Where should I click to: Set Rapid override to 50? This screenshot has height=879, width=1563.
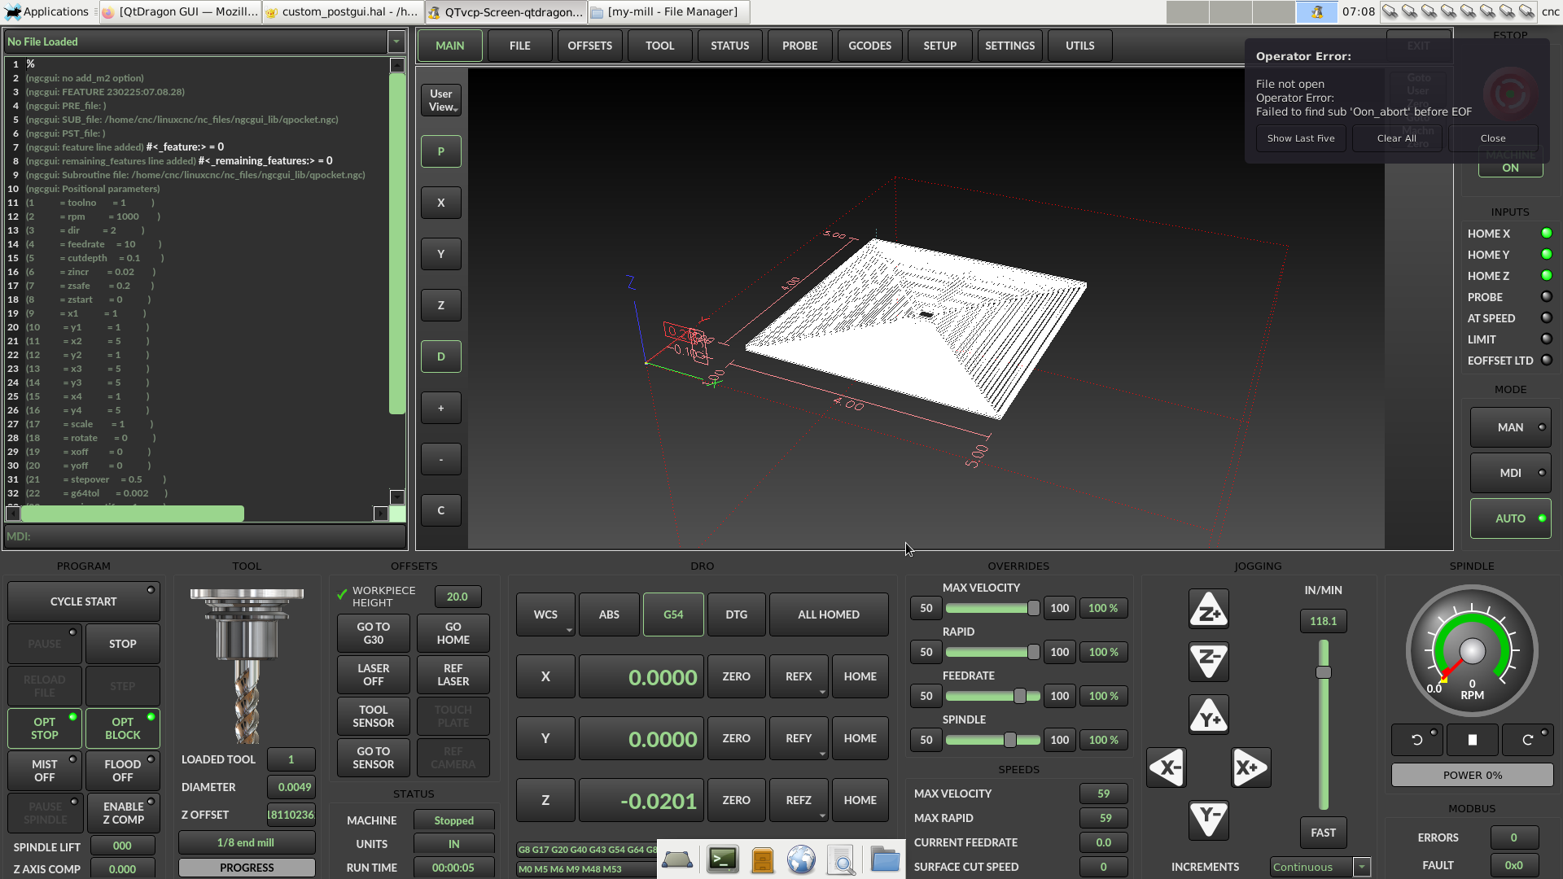(926, 652)
